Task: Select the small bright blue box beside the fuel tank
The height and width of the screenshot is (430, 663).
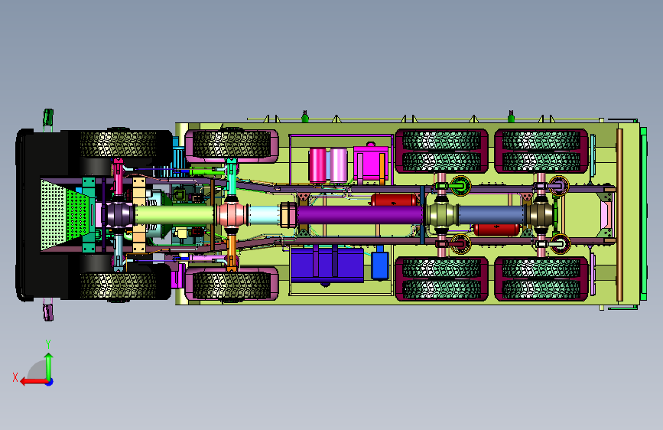Action: pos(380,265)
